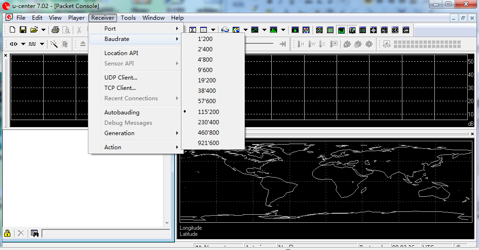This screenshot has width=479, height=250.
Task: Click the Packet Console text input field
Action: [x=106, y=234]
